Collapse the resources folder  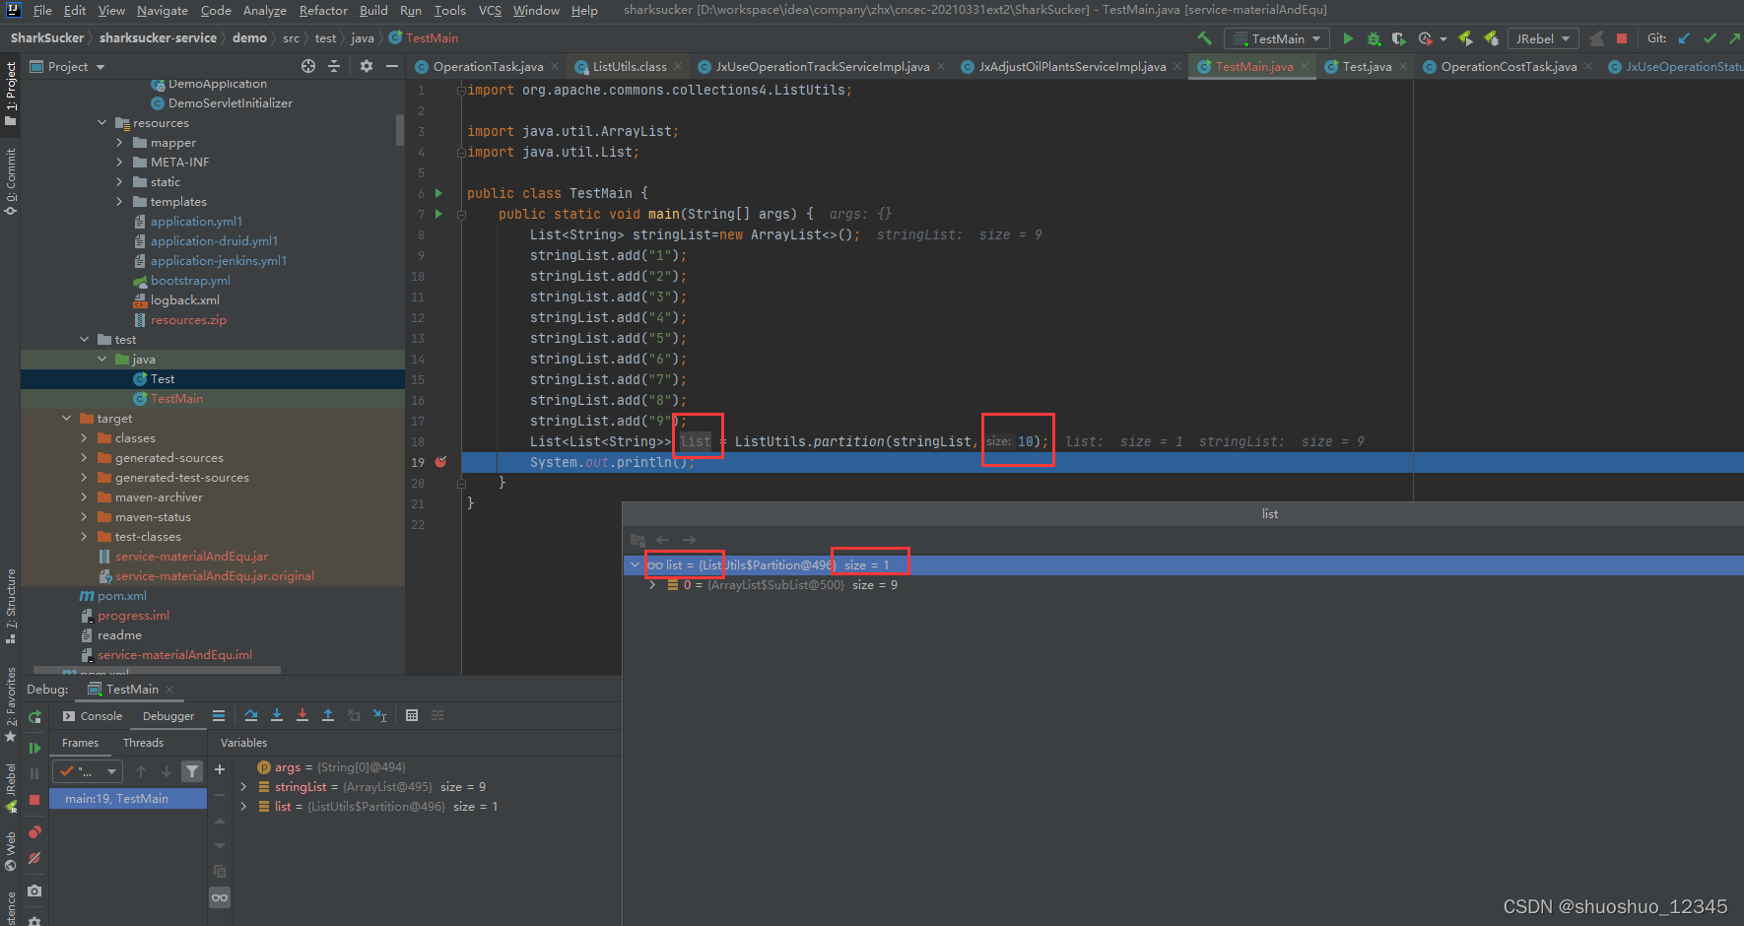point(101,123)
